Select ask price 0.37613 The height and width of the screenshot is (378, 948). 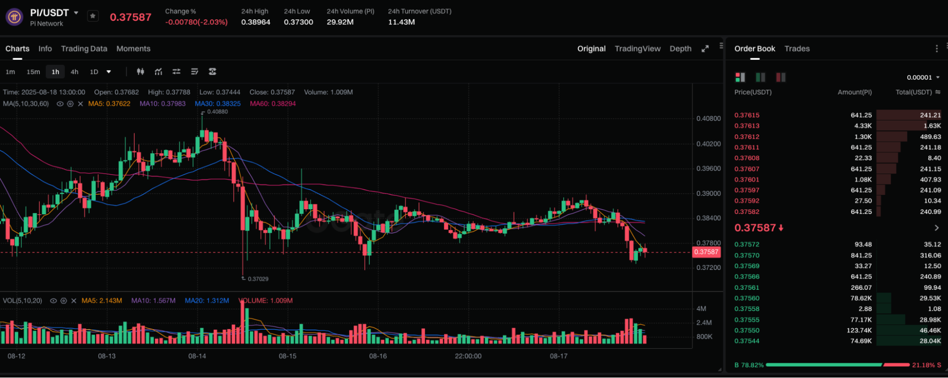pyautogui.click(x=747, y=126)
